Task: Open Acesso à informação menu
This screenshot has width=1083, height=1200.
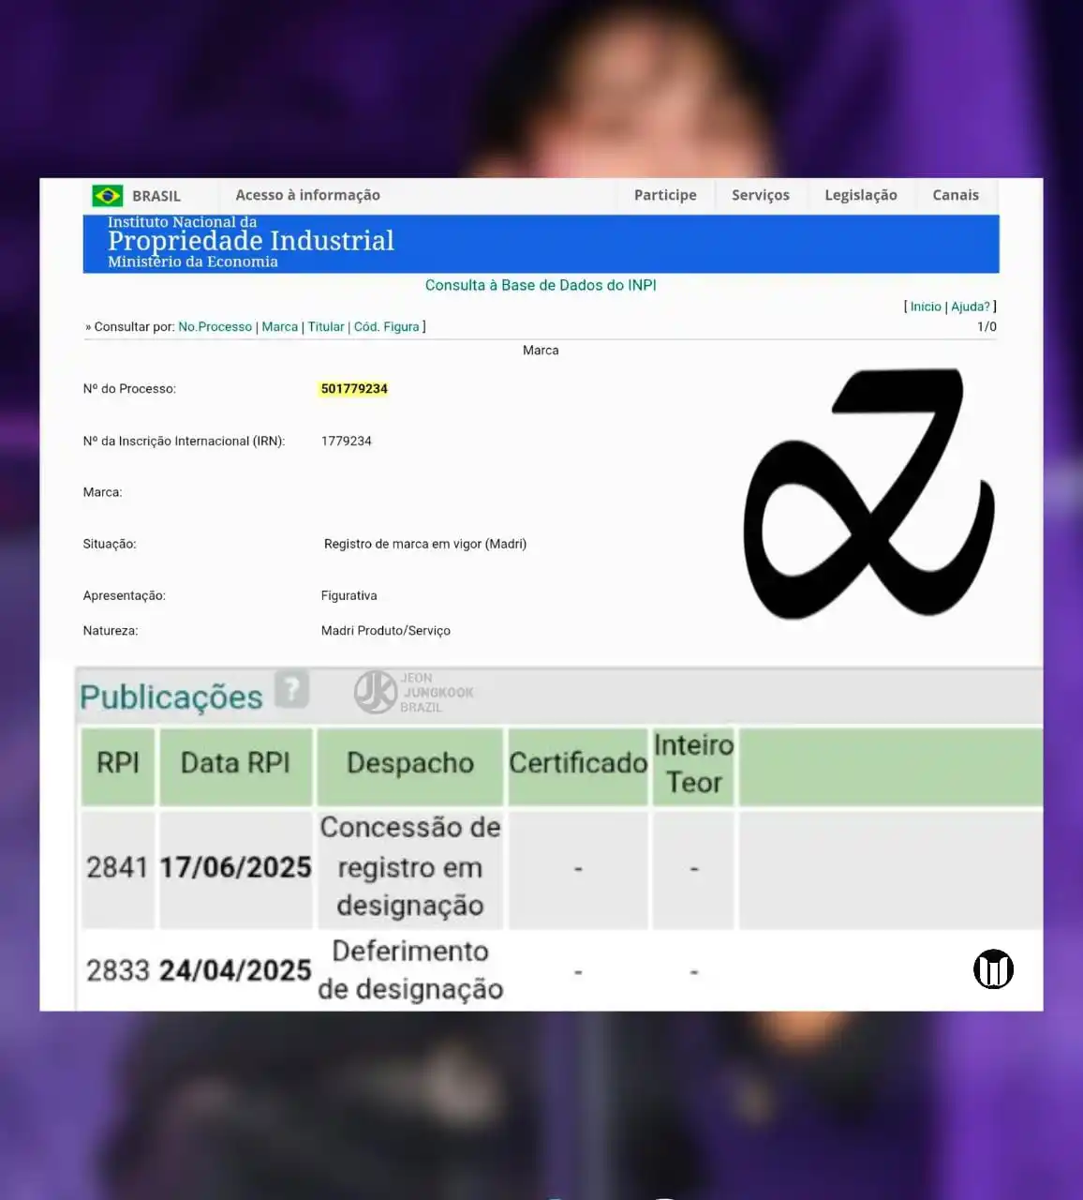Action: click(307, 195)
